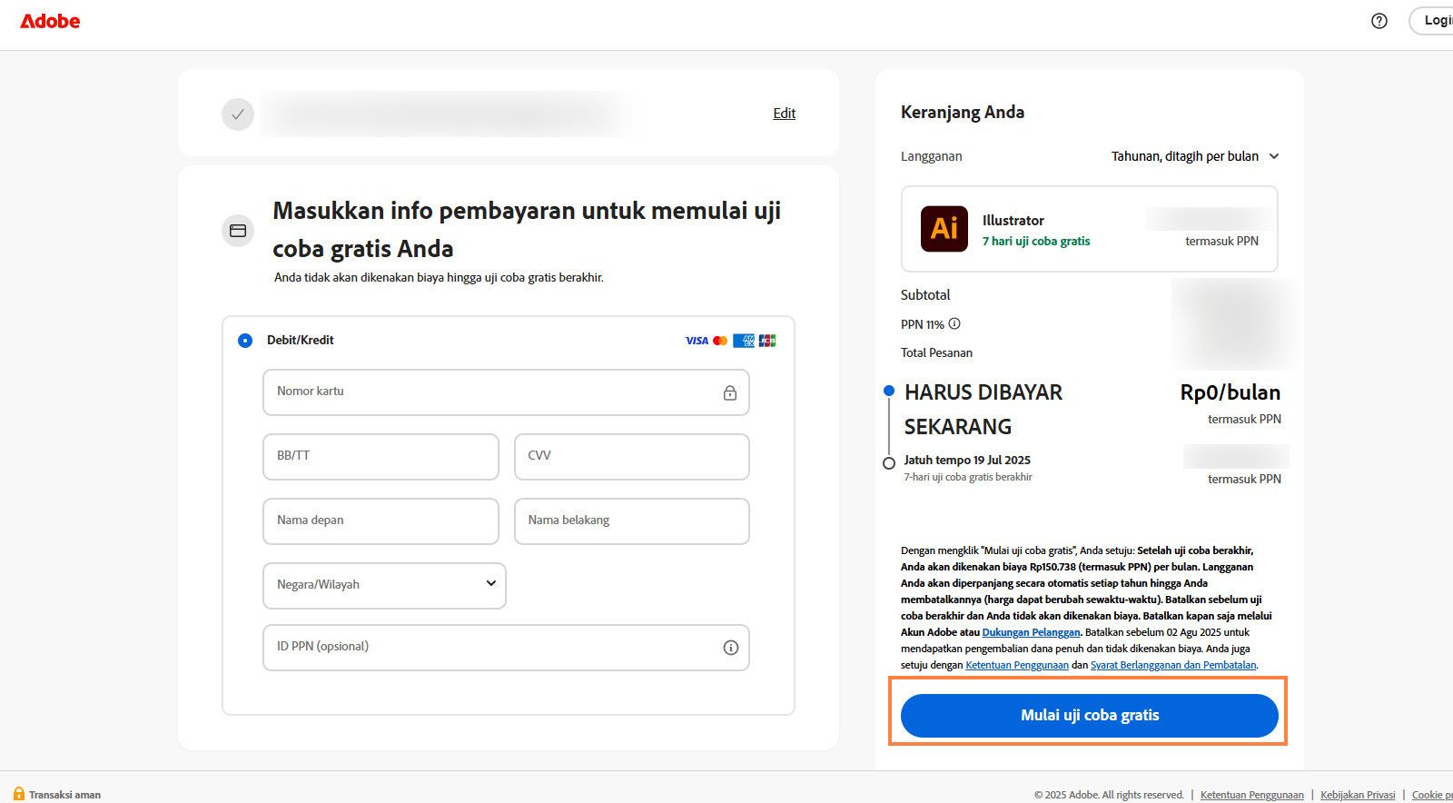This screenshot has height=803, width=1453.
Task: Click the completed step checkmark icon
Action: coord(238,114)
